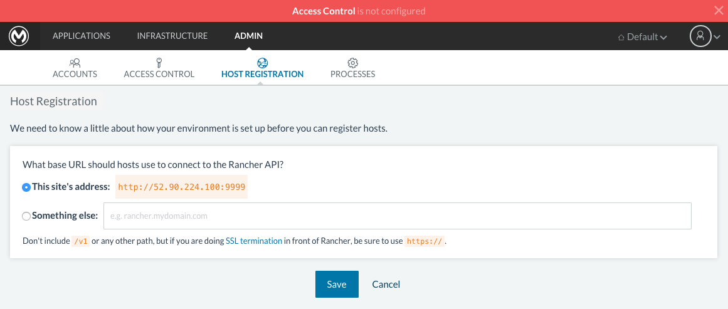Viewport: 728px width, 309px height.
Task: Click the home icon beside Default
Action: 621,37
